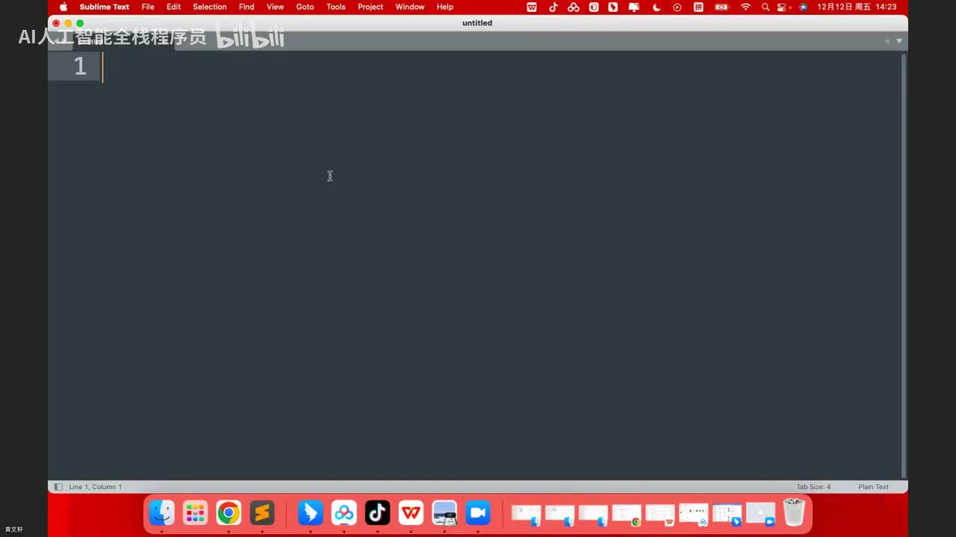Restore minimized Zoom window thumbnail in Dock
The height and width of the screenshot is (537, 956).
[761, 515]
